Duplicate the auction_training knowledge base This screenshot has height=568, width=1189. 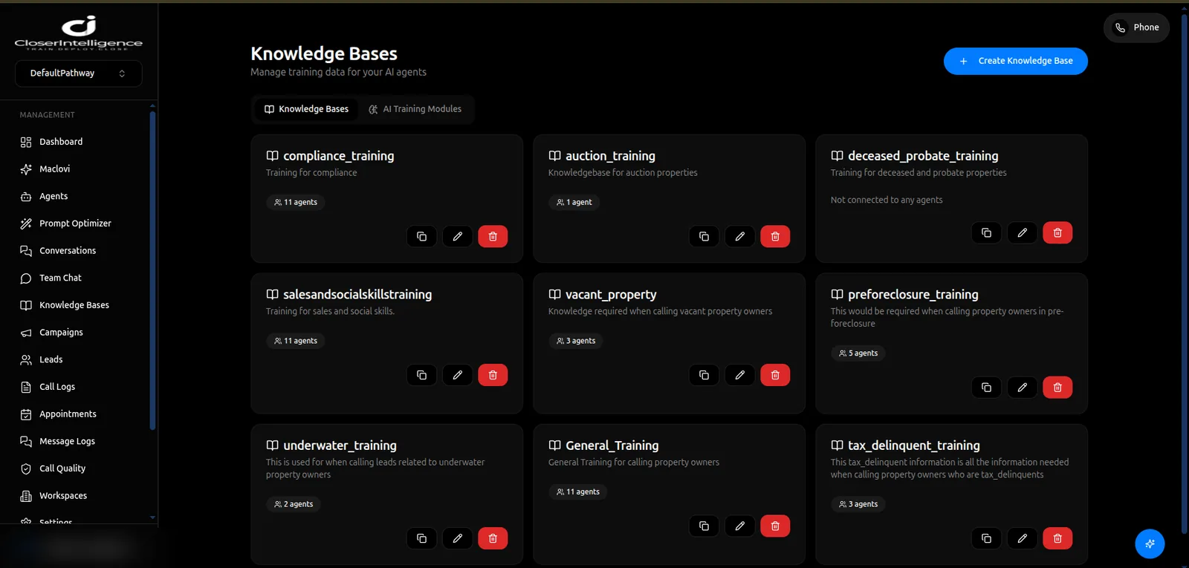704,236
